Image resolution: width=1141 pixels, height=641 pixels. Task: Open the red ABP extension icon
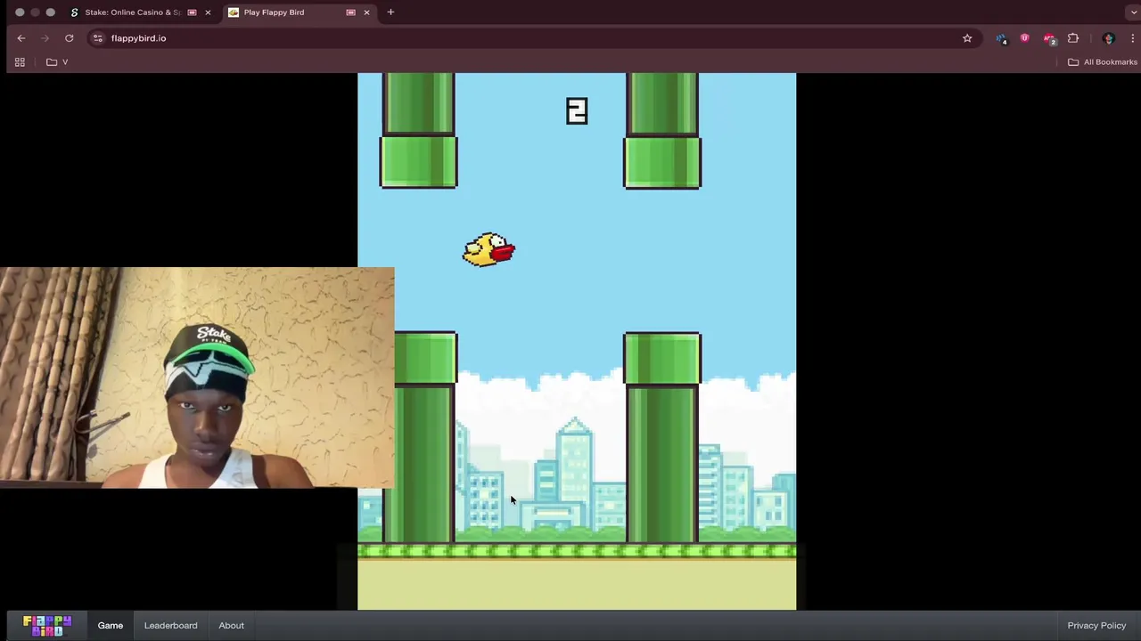(1049, 38)
